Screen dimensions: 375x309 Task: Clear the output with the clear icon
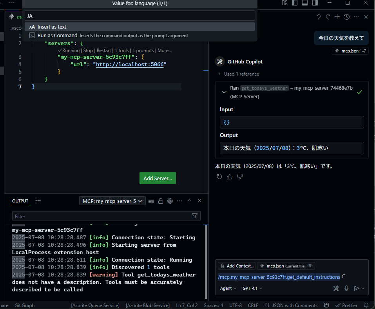(151, 201)
